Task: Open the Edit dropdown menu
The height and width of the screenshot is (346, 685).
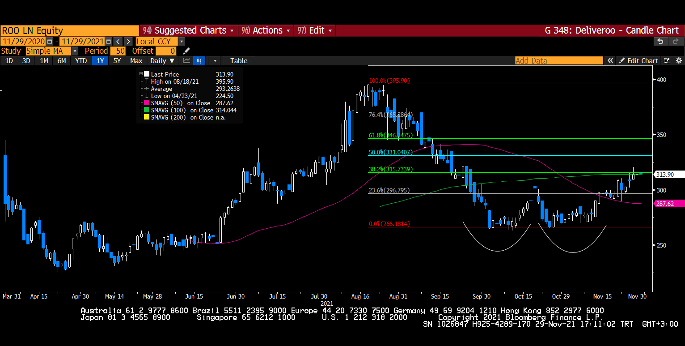Action: tap(315, 30)
